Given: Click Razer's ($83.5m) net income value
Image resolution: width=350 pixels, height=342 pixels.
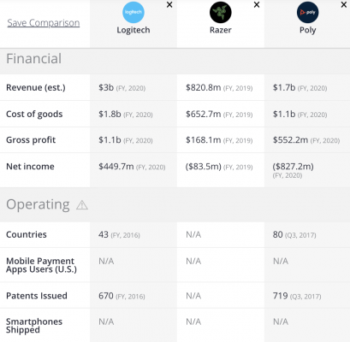Looking at the screenshot, I should point(204,167).
